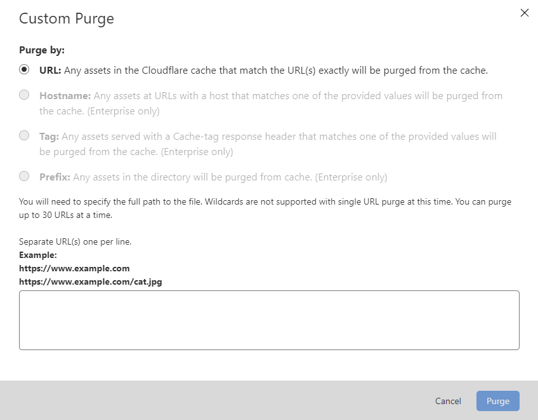The image size is (538, 420).
Task: Click the "Prefix:" option label text
Action: click(53, 177)
